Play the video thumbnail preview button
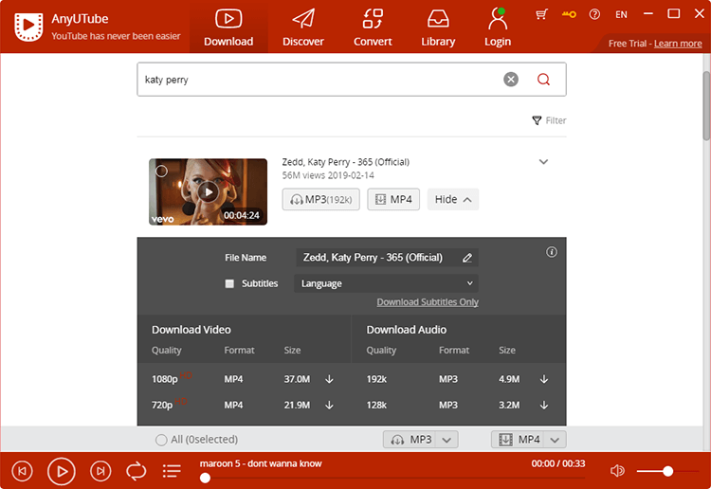Viewport: 711px width, 489px height. coord(209,192)
